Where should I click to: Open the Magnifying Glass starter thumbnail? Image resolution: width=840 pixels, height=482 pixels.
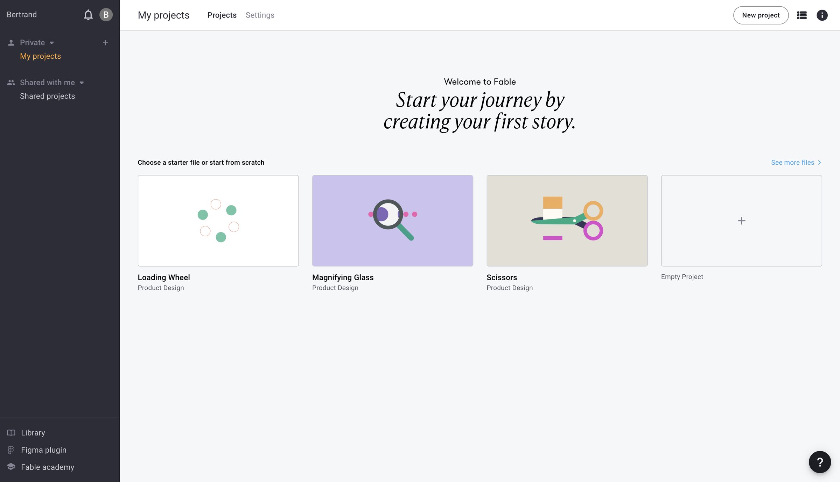pyautogui.click(x=392, y=221)
